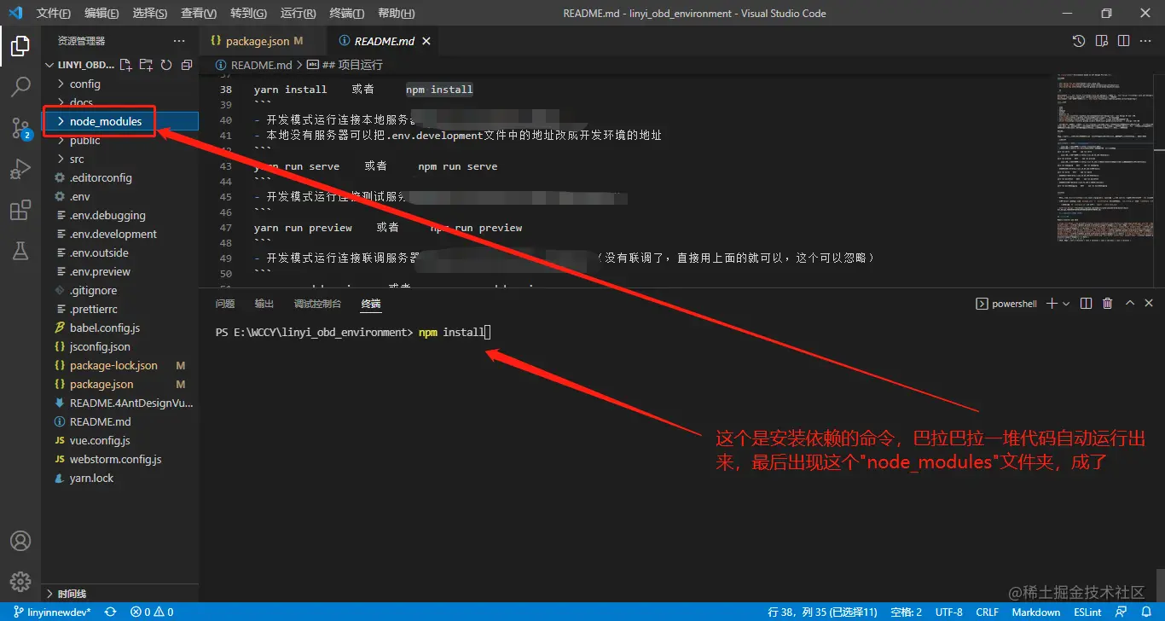Click ESLint in the status bar
The width and height of the screenshot is (1165, 621).
pos(1087,612)
